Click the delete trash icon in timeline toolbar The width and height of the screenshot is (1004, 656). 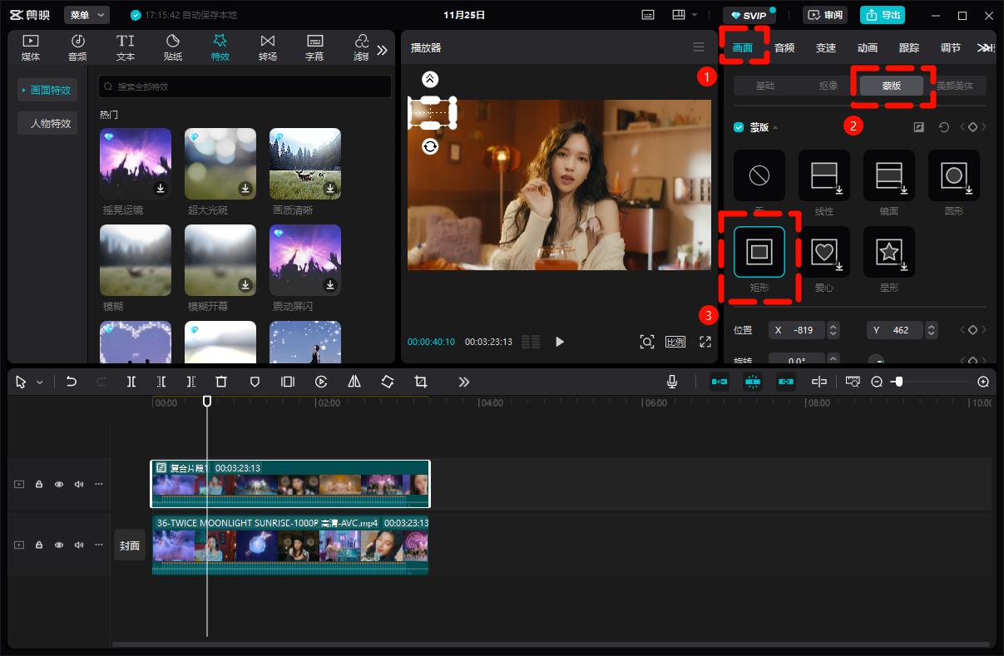(x=221, y=382)
